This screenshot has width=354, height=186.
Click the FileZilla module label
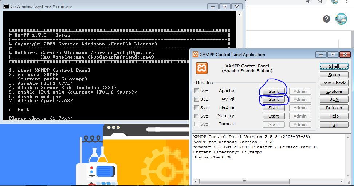pyautogui.click(x=226, y=107)
